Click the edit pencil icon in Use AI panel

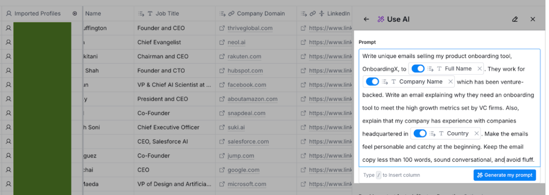(x=515, y=19)
